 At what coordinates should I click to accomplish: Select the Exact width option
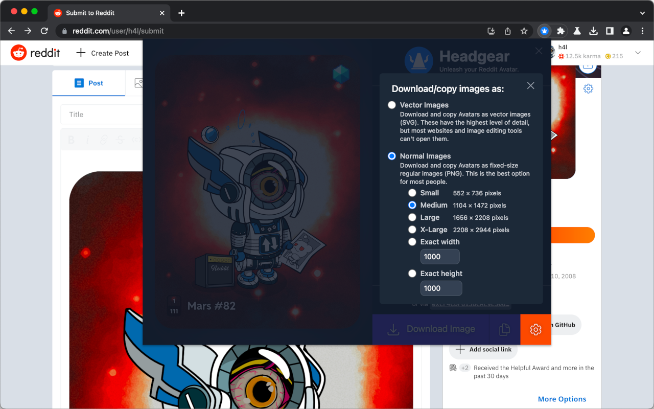tap(412, 242)
